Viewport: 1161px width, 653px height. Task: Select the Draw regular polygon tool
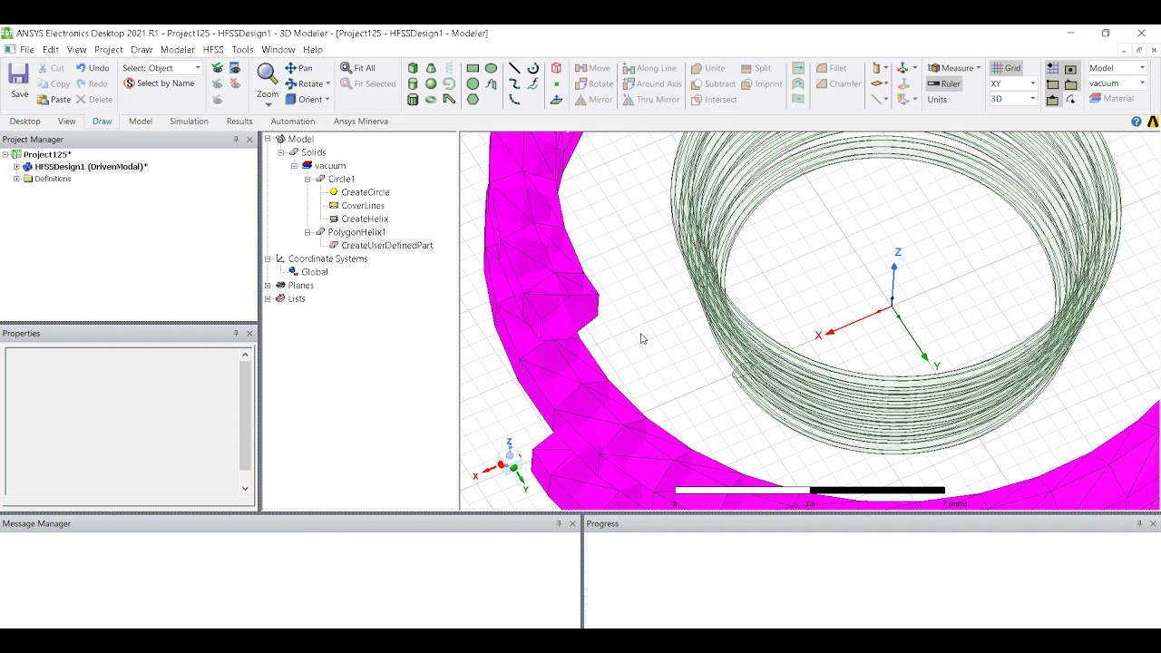[x=473, y=100]
